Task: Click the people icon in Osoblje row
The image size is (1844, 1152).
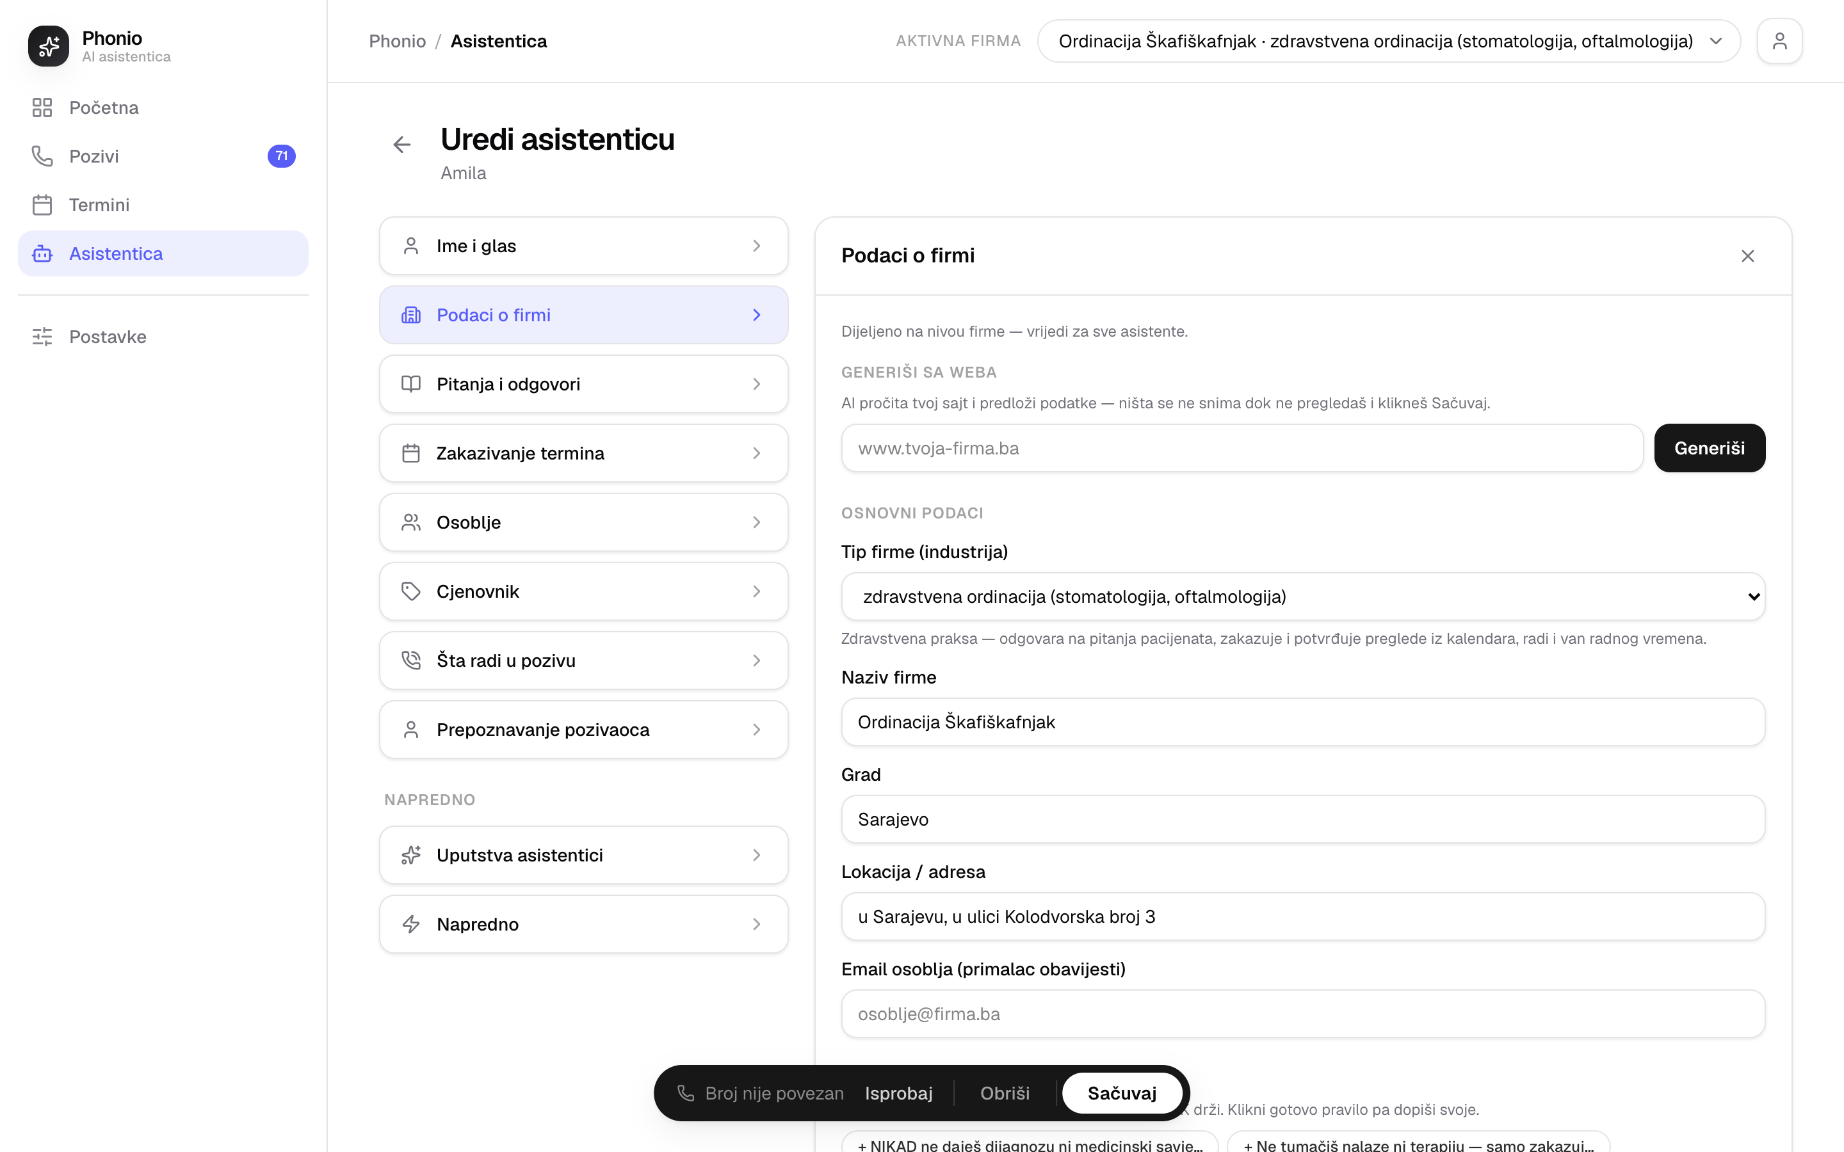Action: pos(410,523)
